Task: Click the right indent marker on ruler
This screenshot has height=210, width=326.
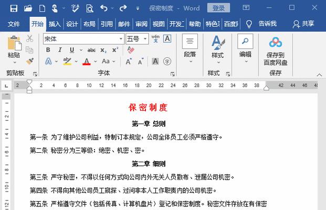Action: (266, 88)
